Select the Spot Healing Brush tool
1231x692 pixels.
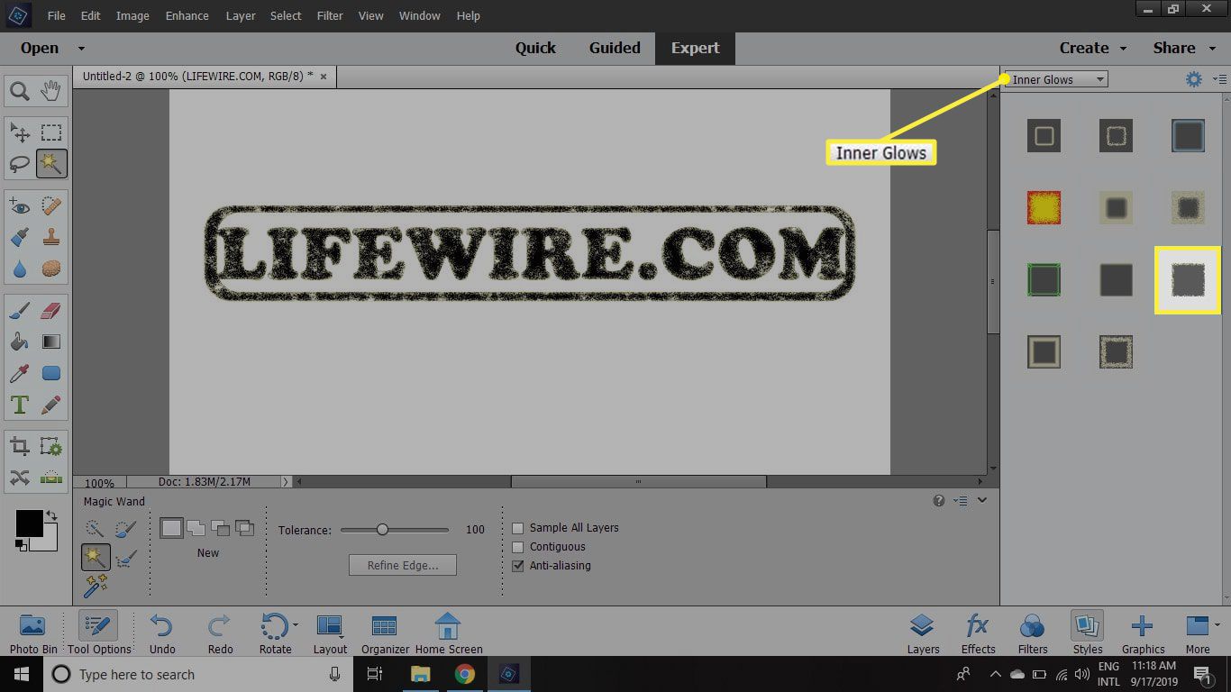[x=51, y=207]
